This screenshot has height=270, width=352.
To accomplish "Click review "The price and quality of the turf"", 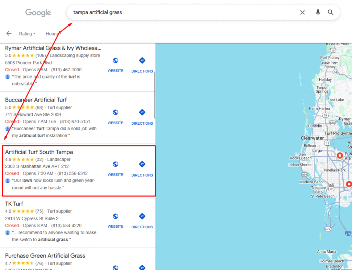I will coord(46,80).
